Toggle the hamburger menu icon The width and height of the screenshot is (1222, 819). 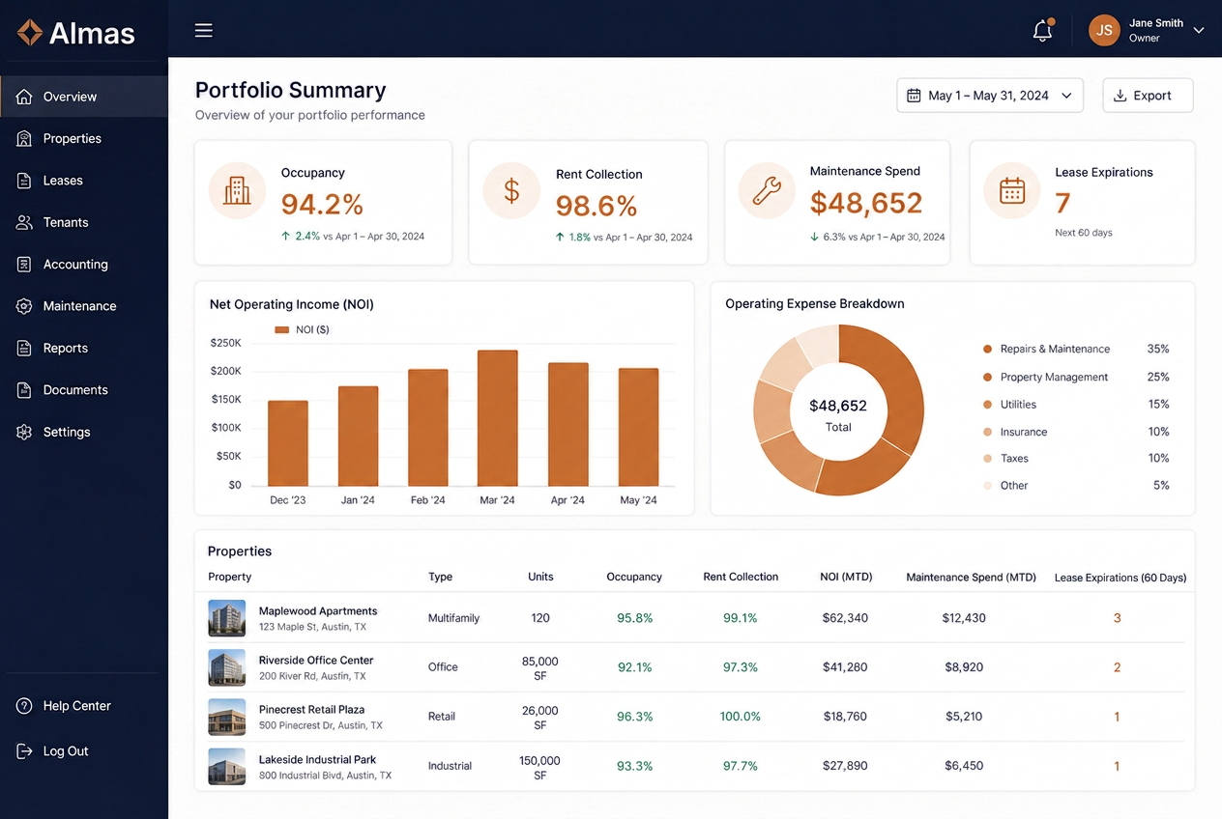(203, 30)
